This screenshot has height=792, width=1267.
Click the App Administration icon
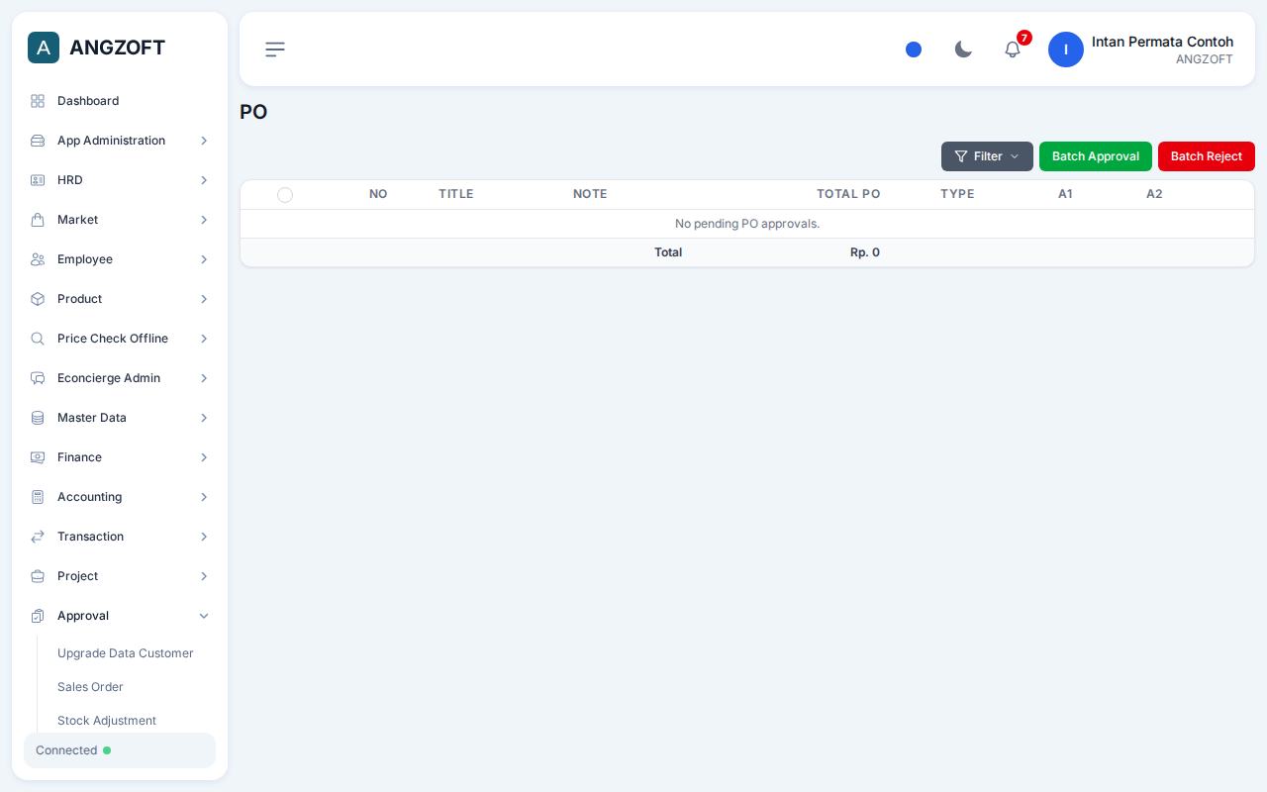38,141
